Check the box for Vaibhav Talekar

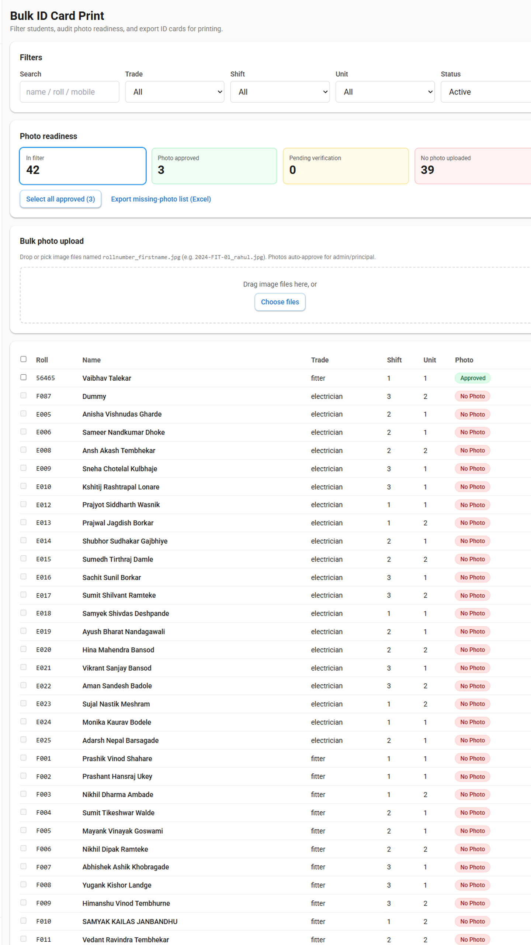coord(24,377)
